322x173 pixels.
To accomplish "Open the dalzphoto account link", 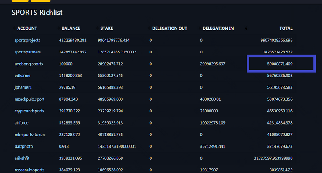I will click(x=23, y=146).
